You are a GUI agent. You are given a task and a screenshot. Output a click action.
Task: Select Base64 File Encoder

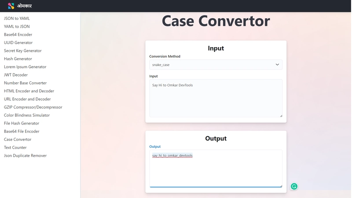coord(22,131)
